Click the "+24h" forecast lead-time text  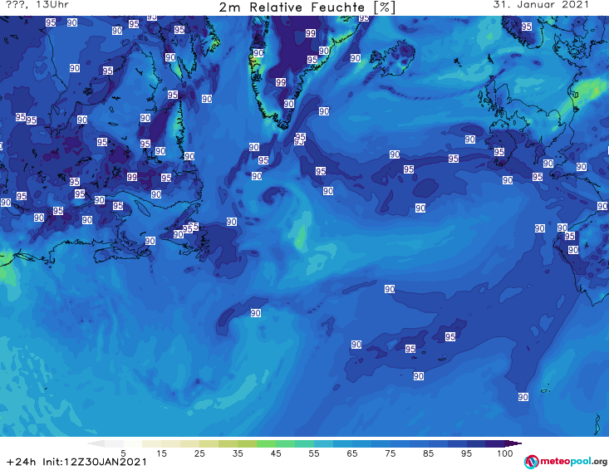tap(22, 462)
